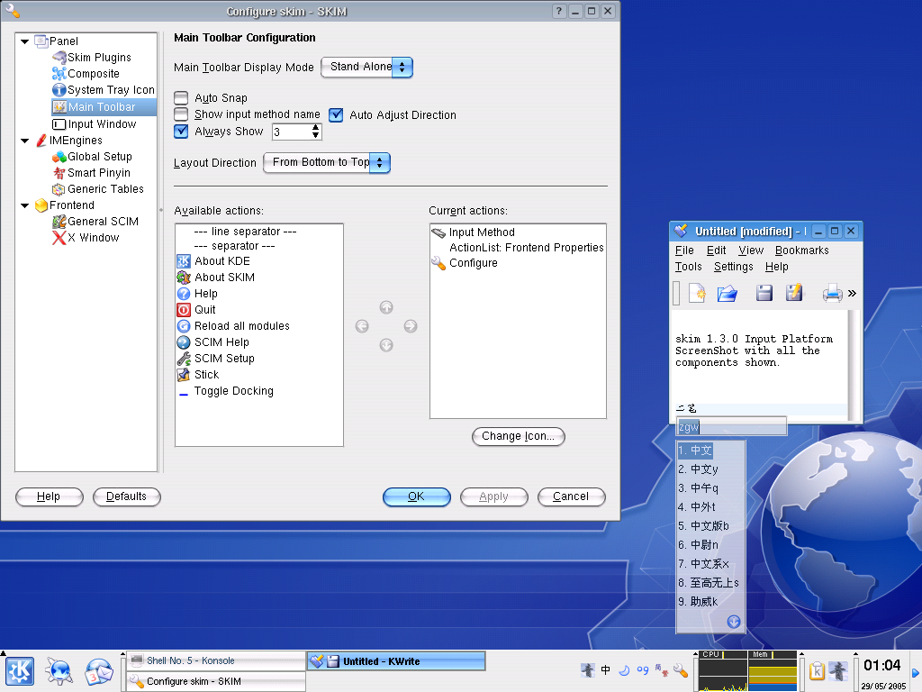This screenshot has height=692, width=922.
Task: Click the remove (left arrow) button
Action: pos(362,326)
